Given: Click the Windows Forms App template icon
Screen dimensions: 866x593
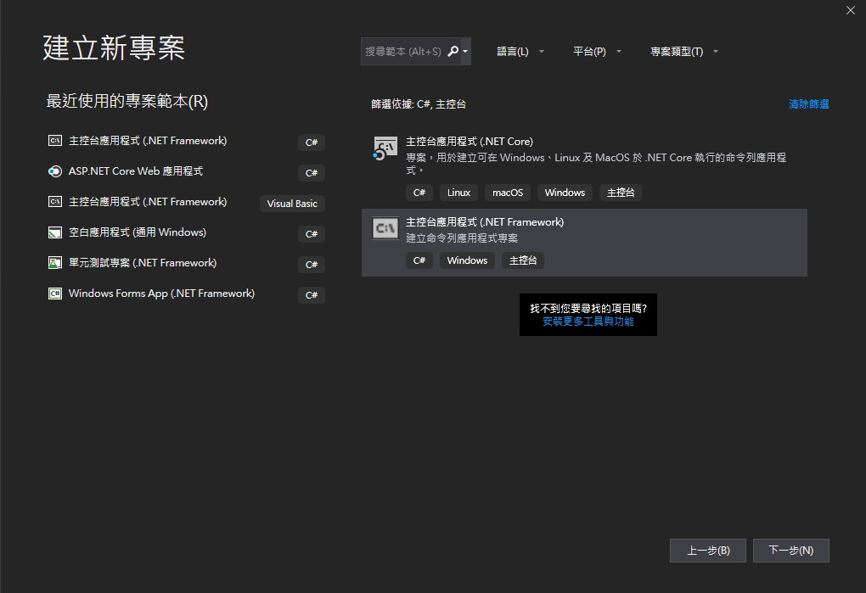Looking at the screenshot, I should coord(54,294).
